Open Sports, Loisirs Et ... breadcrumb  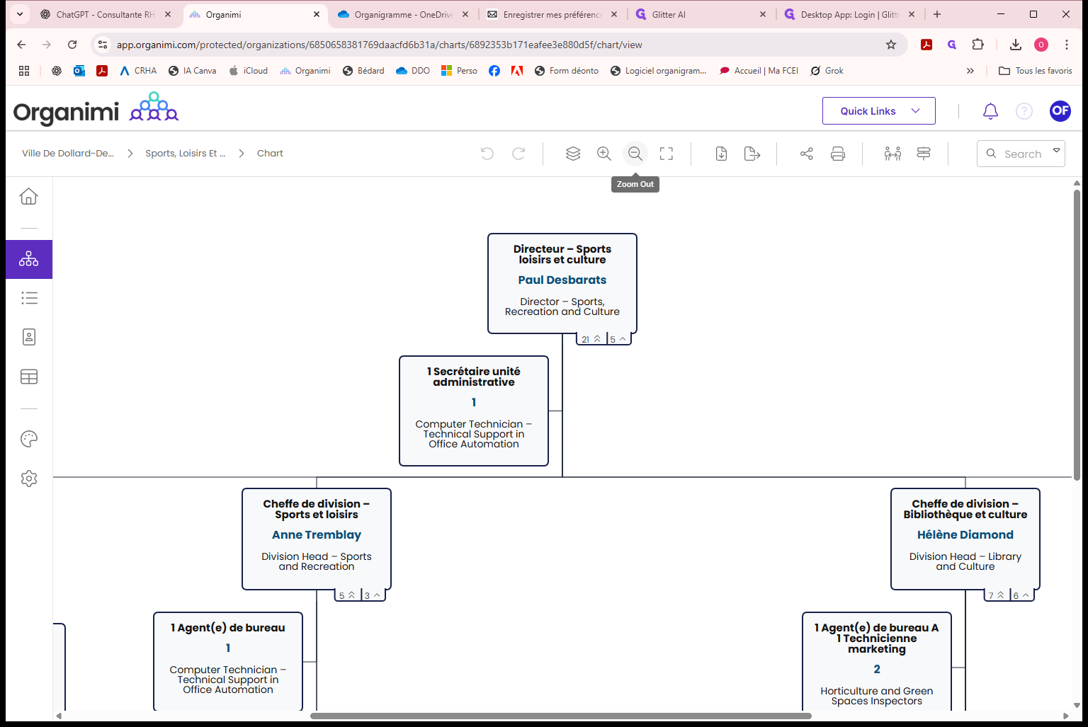click(x=186, y=154)
